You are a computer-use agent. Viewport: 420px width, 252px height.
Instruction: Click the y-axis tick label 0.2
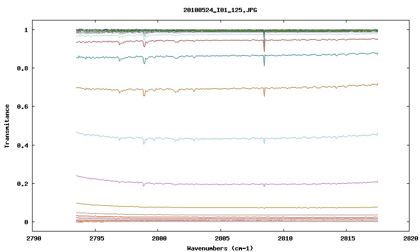[23, 184]
